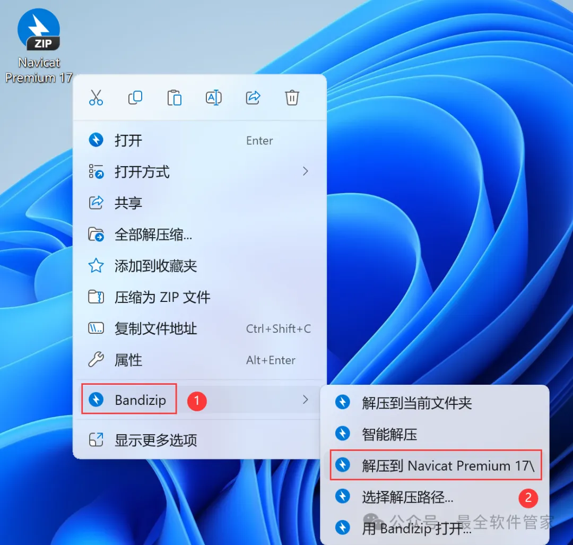Select 智能解压 option
The image size is (573, 545).
point(435,434)
